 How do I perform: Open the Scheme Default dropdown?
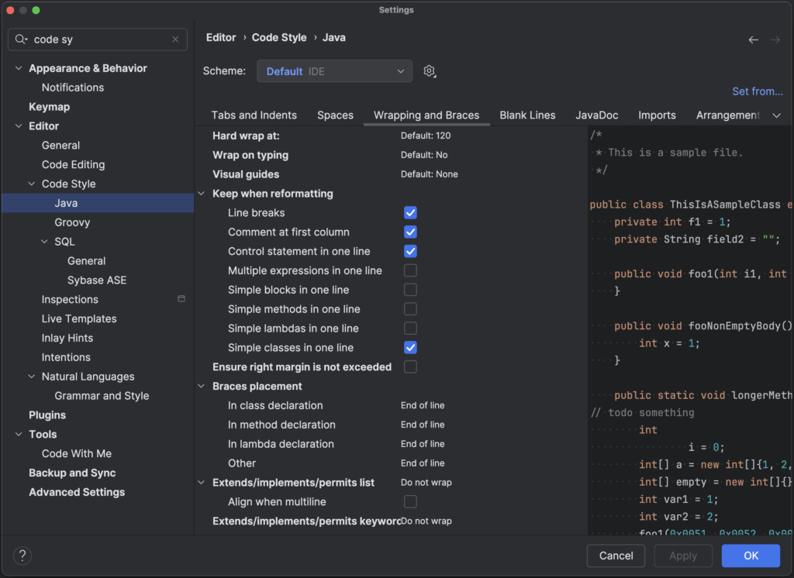coord(334,71)
